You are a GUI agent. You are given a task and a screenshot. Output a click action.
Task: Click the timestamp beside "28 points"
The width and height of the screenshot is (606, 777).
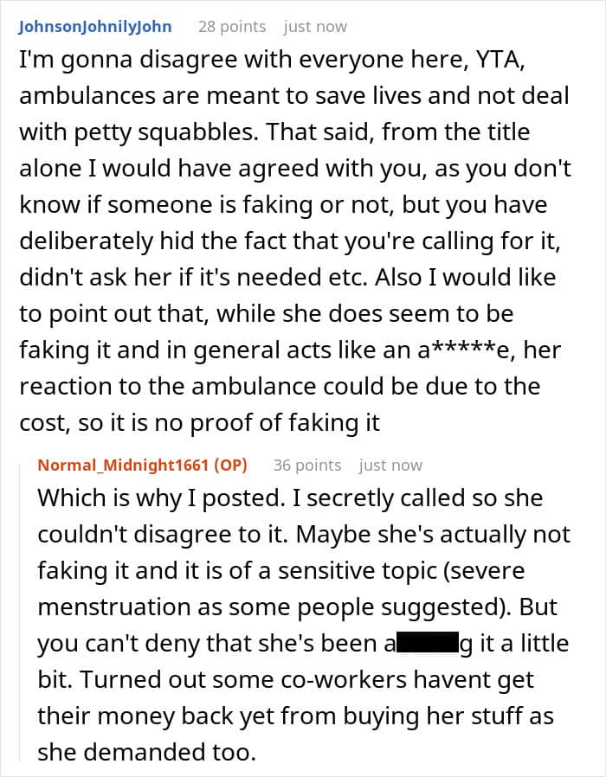point(315,26)
